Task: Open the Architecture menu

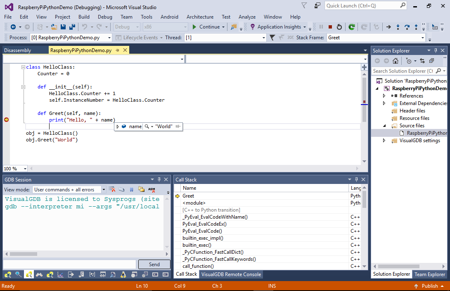Action: tap(200, 17)
